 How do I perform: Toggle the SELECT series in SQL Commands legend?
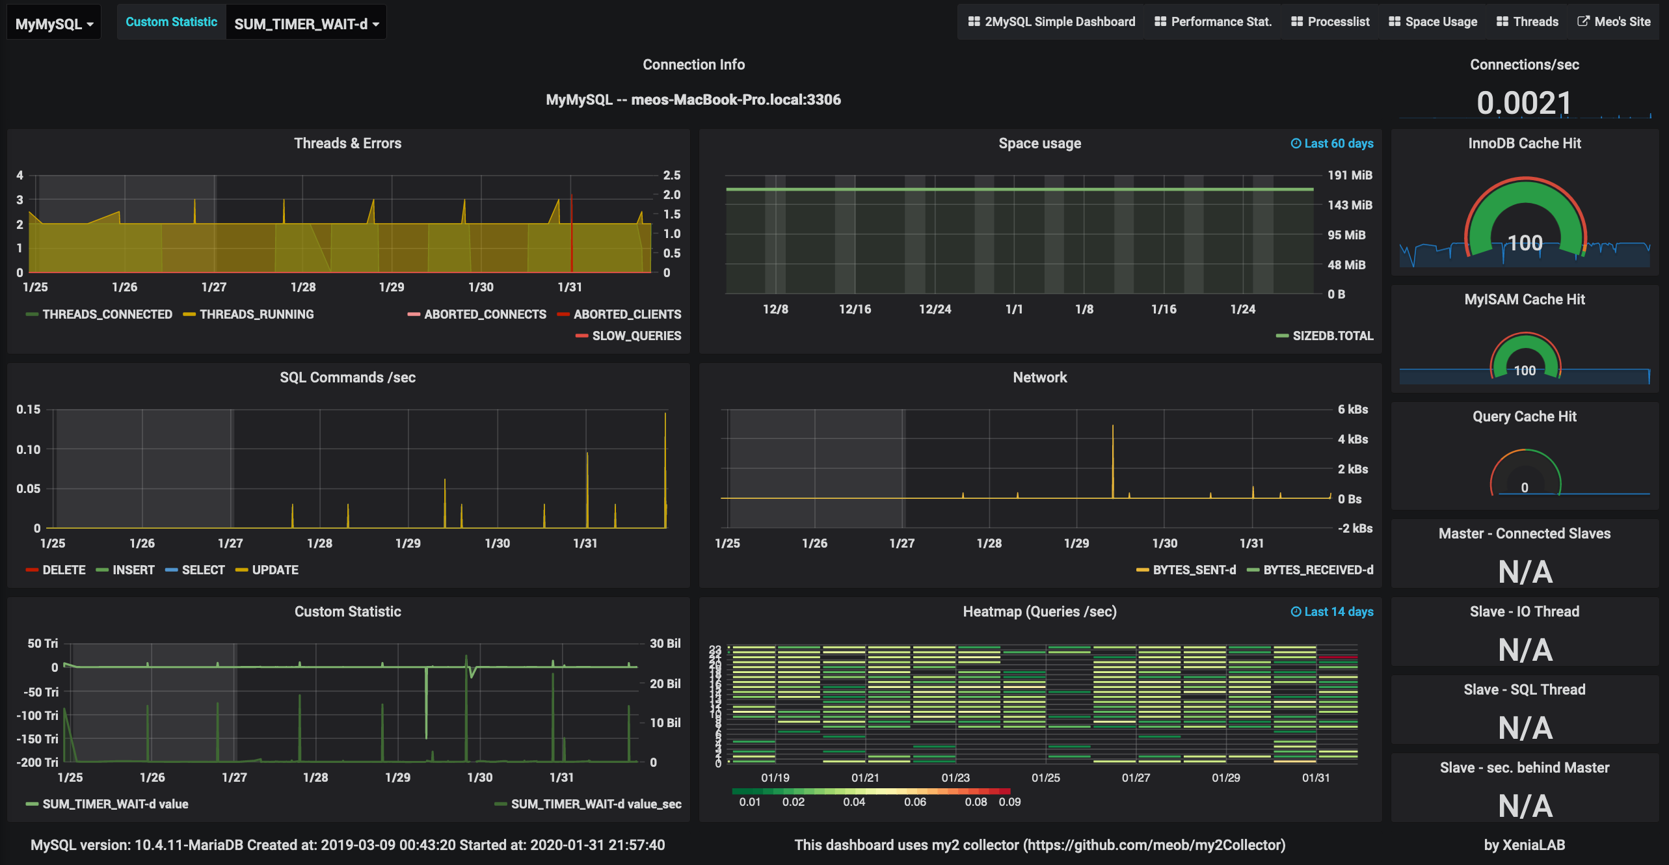coord(195,570)
